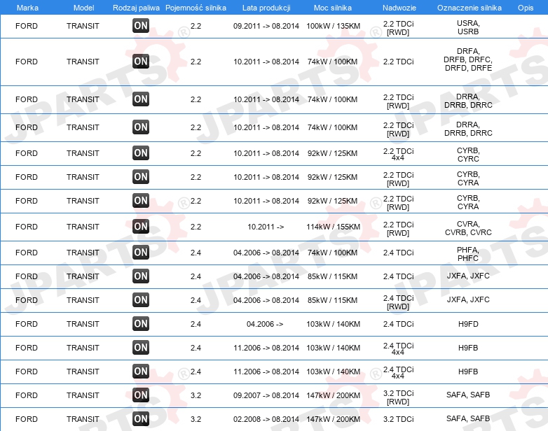
Task: Click the ON fuel icon in the 02.2008 row
Action: point(141,419)
